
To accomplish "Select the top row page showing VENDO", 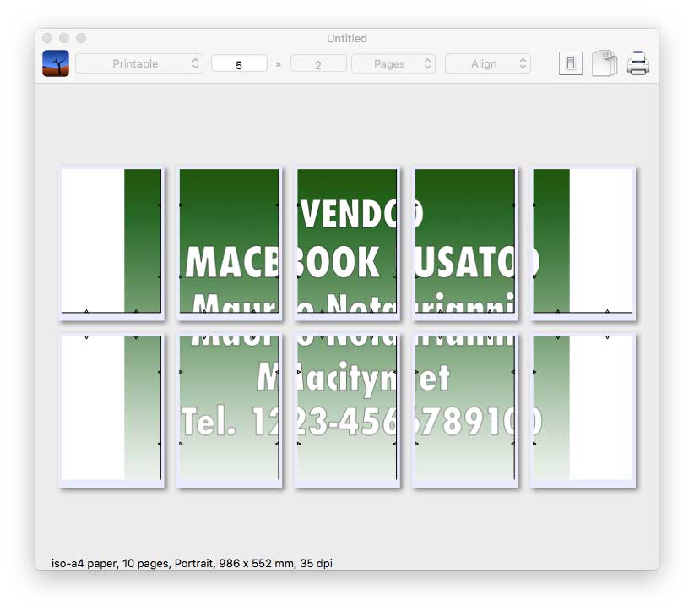I will coord(348,243).
